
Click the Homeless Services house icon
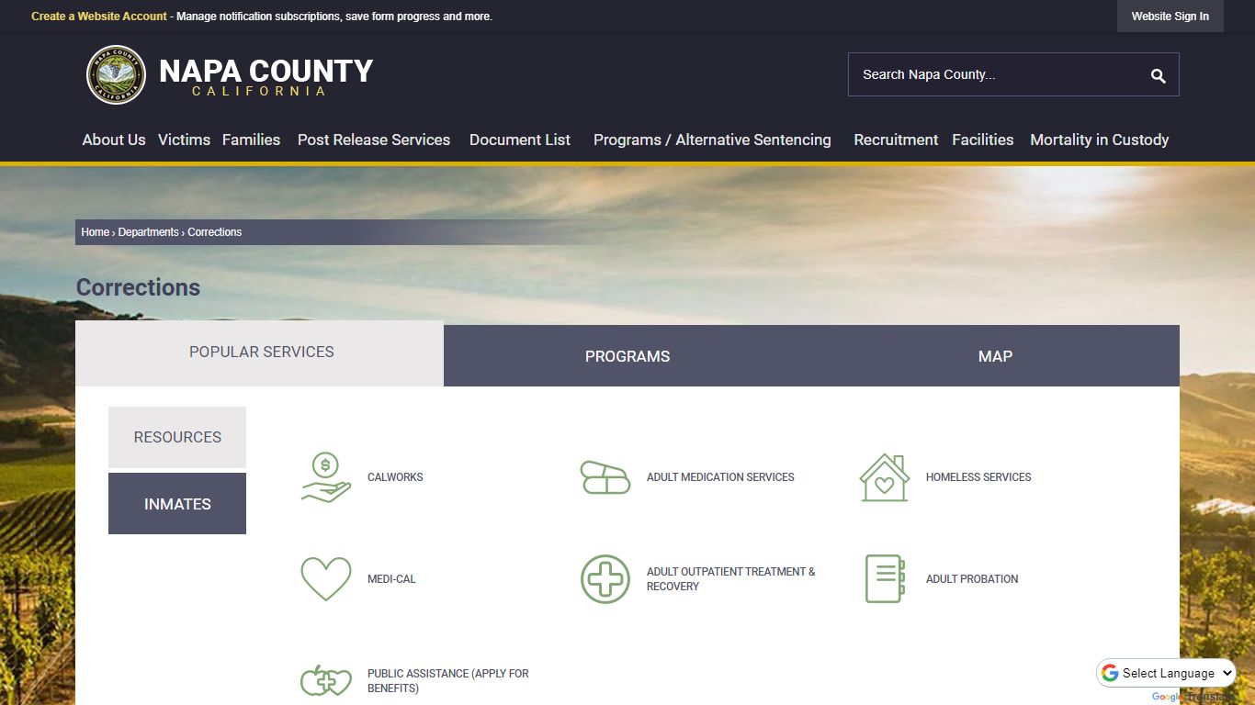[885, 477]
